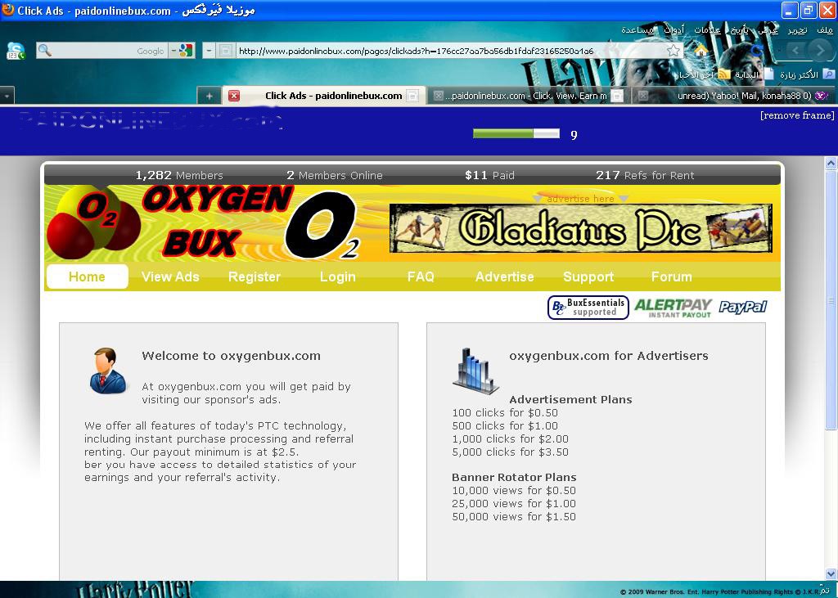Close the Click. View. Earn tab
Viewport: 838px width, 598px height.
(438, 96)
